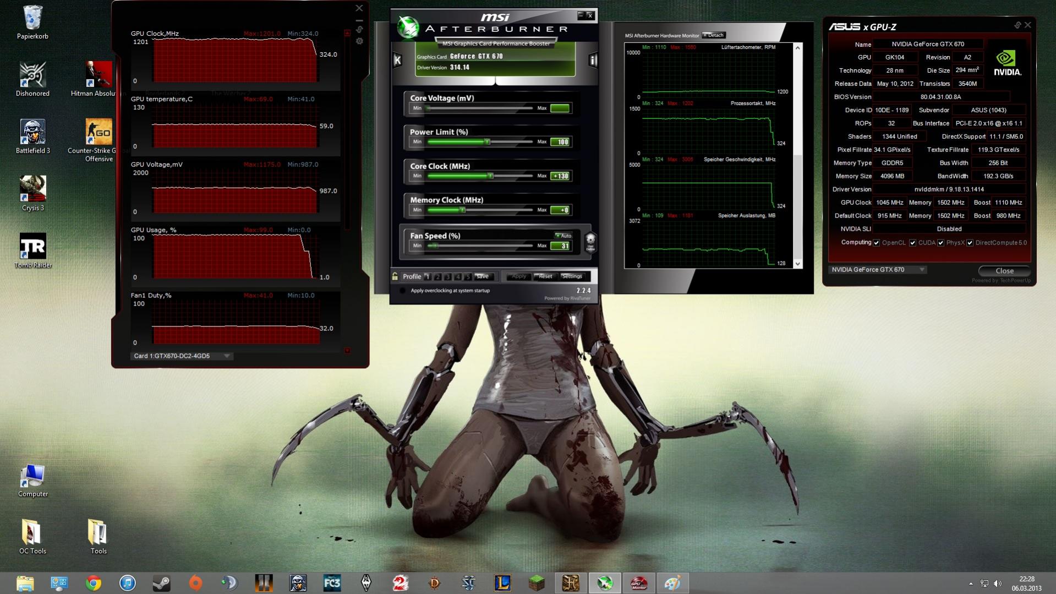This screenshot has width=1056, height=594.
Task: Select the Tools folder on desktop
Action: [x=98, y=537]
